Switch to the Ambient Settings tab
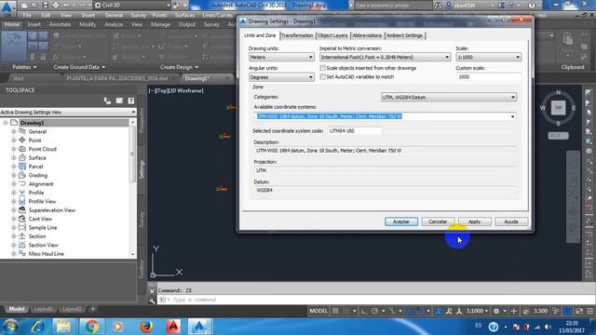596x335 pixels. [404, 35]
